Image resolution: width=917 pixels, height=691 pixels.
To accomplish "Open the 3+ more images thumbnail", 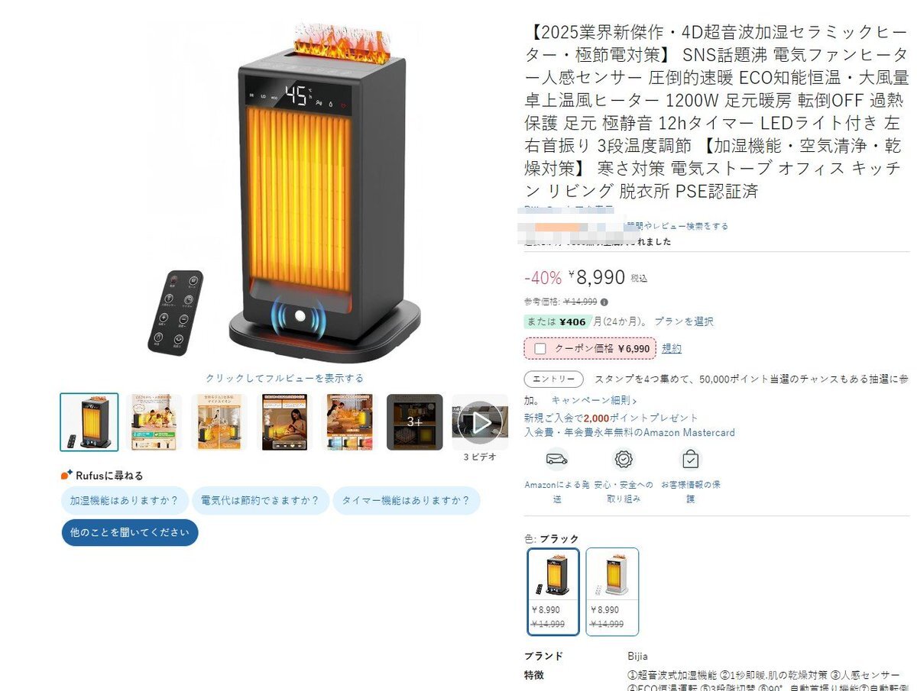I will 414,422.
